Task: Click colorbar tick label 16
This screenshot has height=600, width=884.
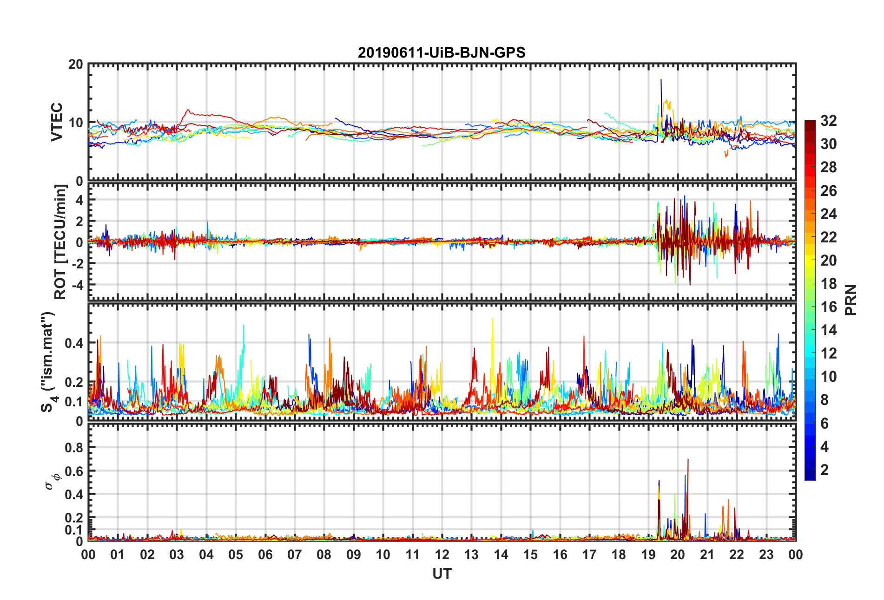Action: pos(828,307)
